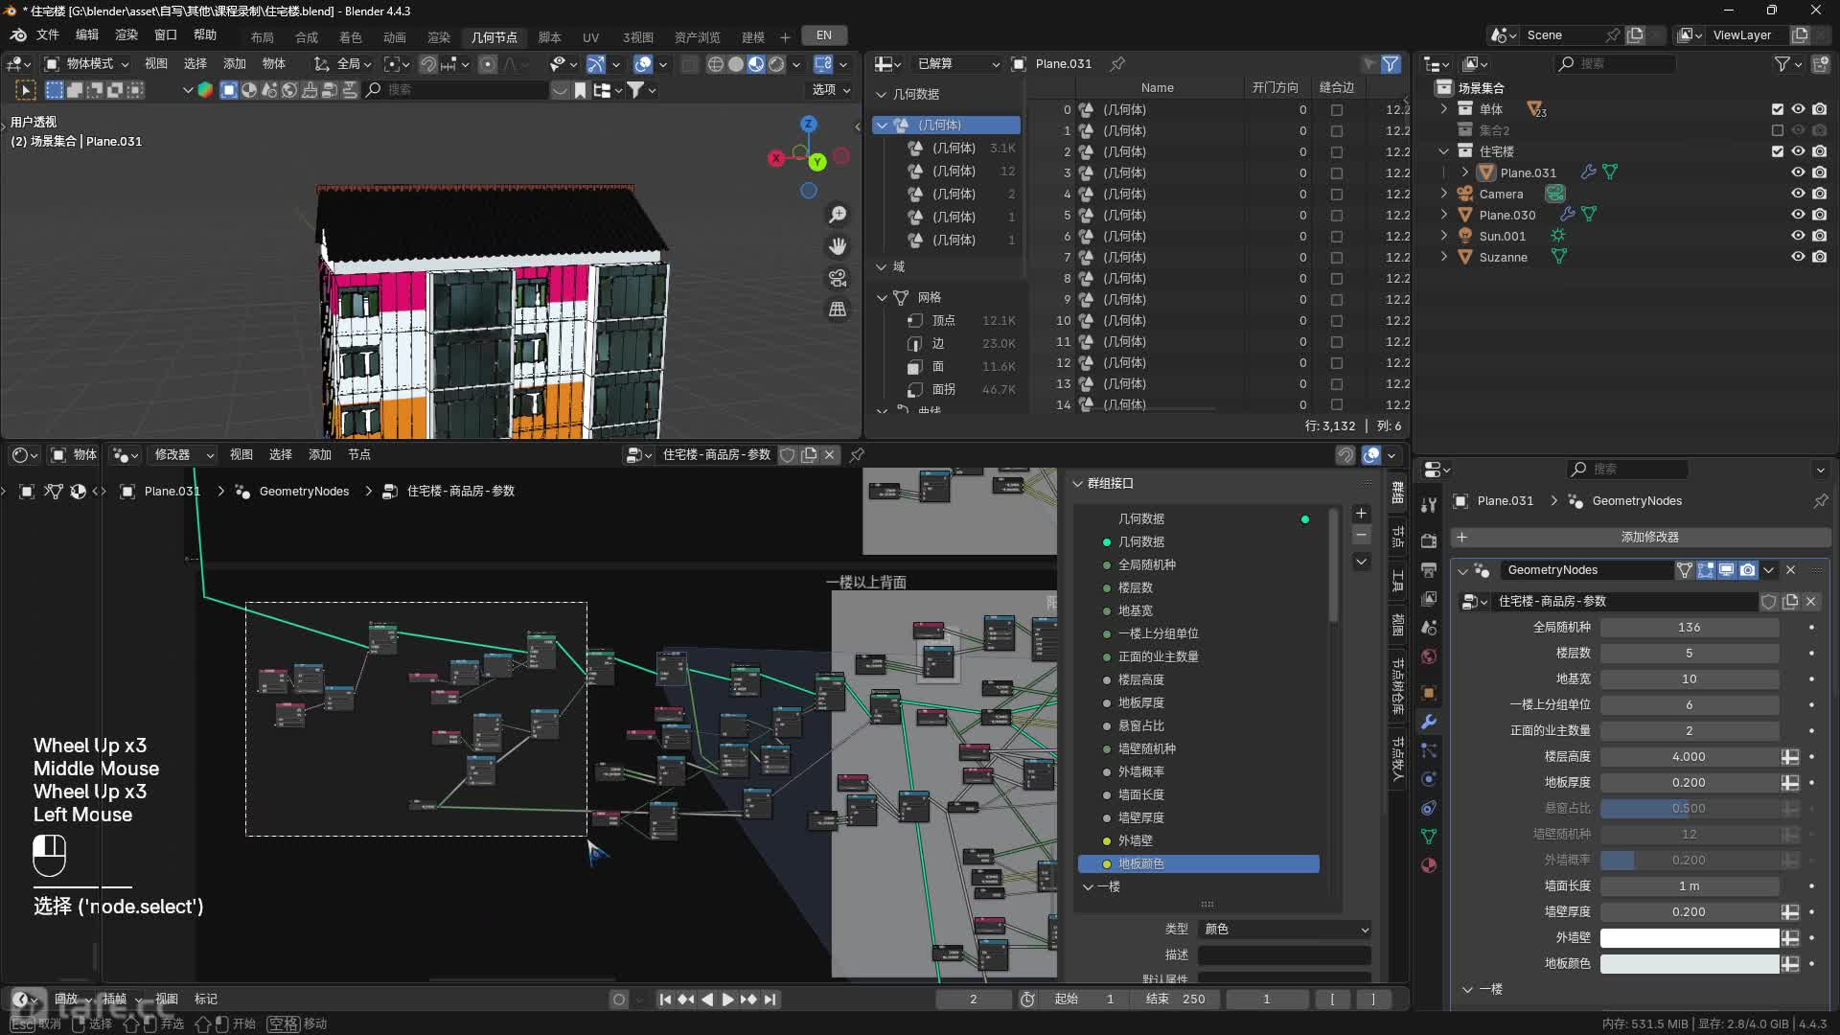1840x1035 pixels.
Task: Select wireframe viewport shading
Action: coord(715,64)
